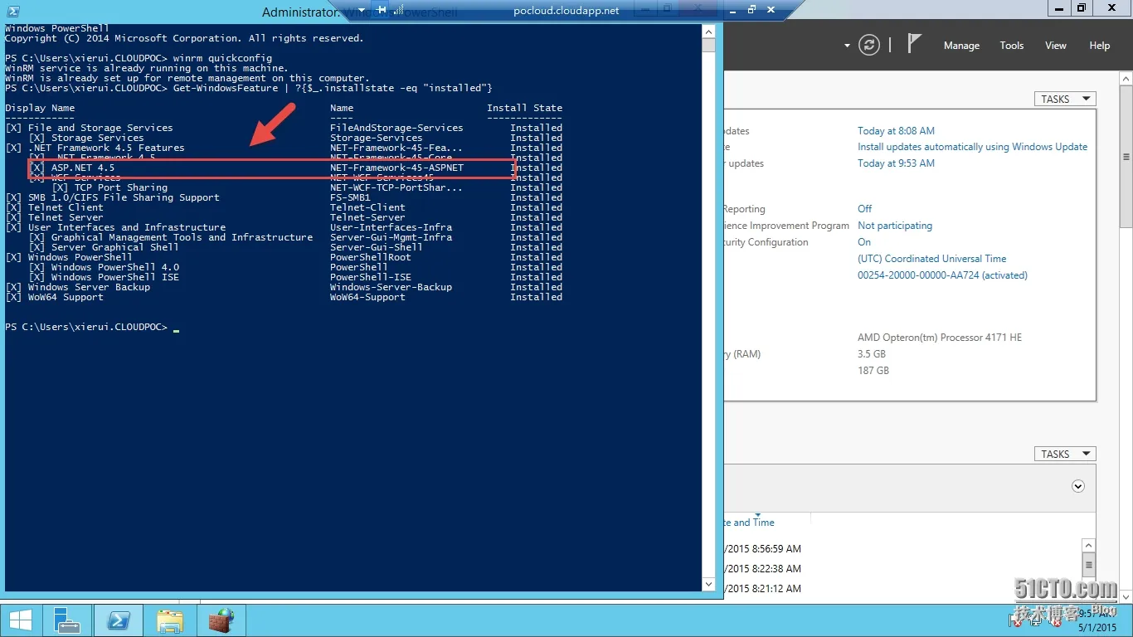Viewport: 1133px width, 637px height.
Task: Click the PowerShell vertical scrollbar thumb
Action: click(708, 45)
